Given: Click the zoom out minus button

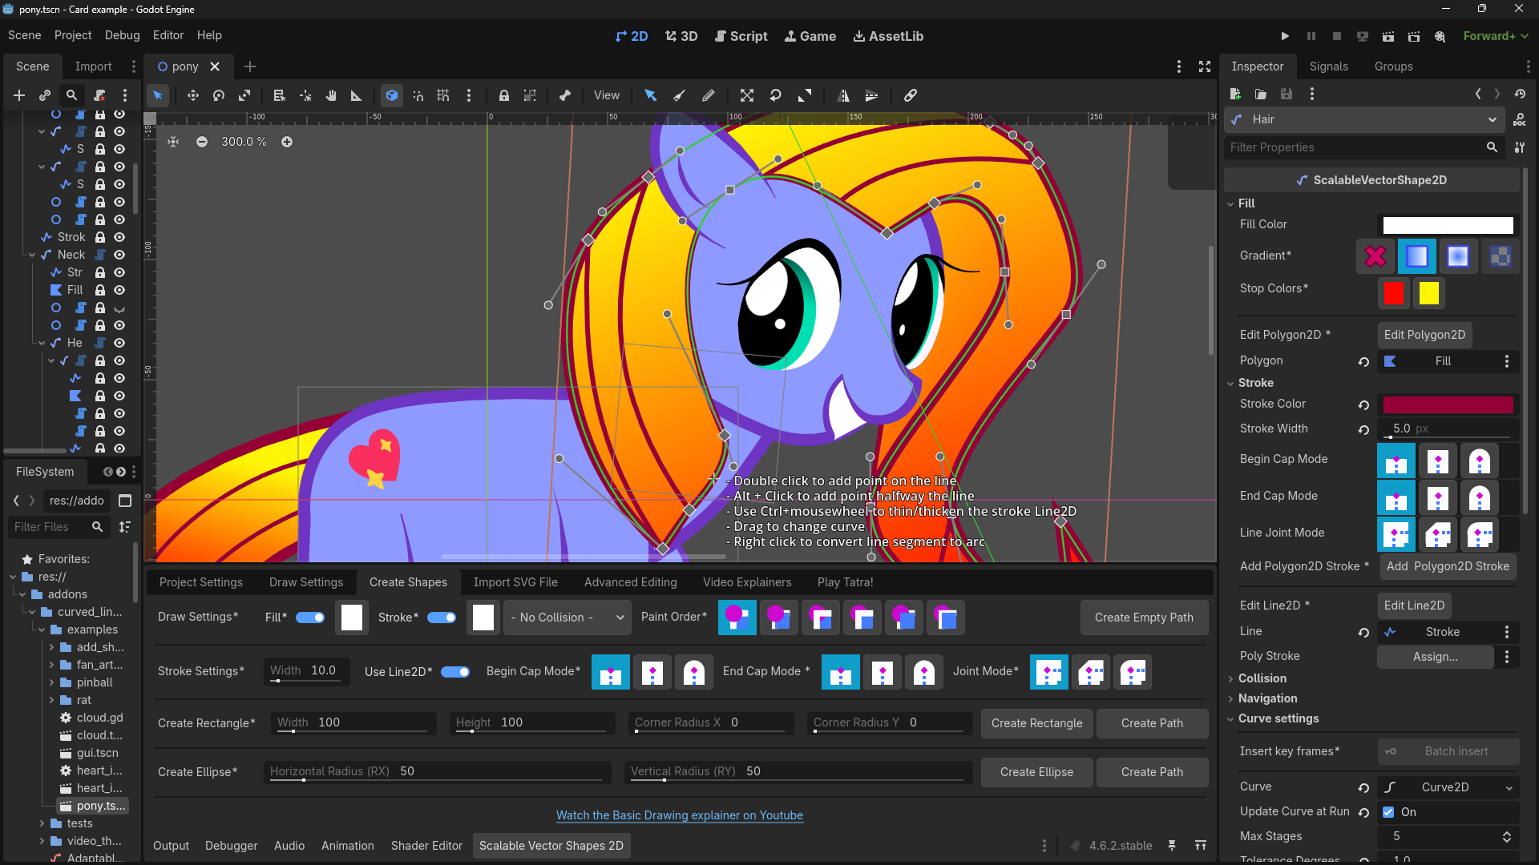Looking at the screenshot, I should pyautogui.click(x=202, y=142).
